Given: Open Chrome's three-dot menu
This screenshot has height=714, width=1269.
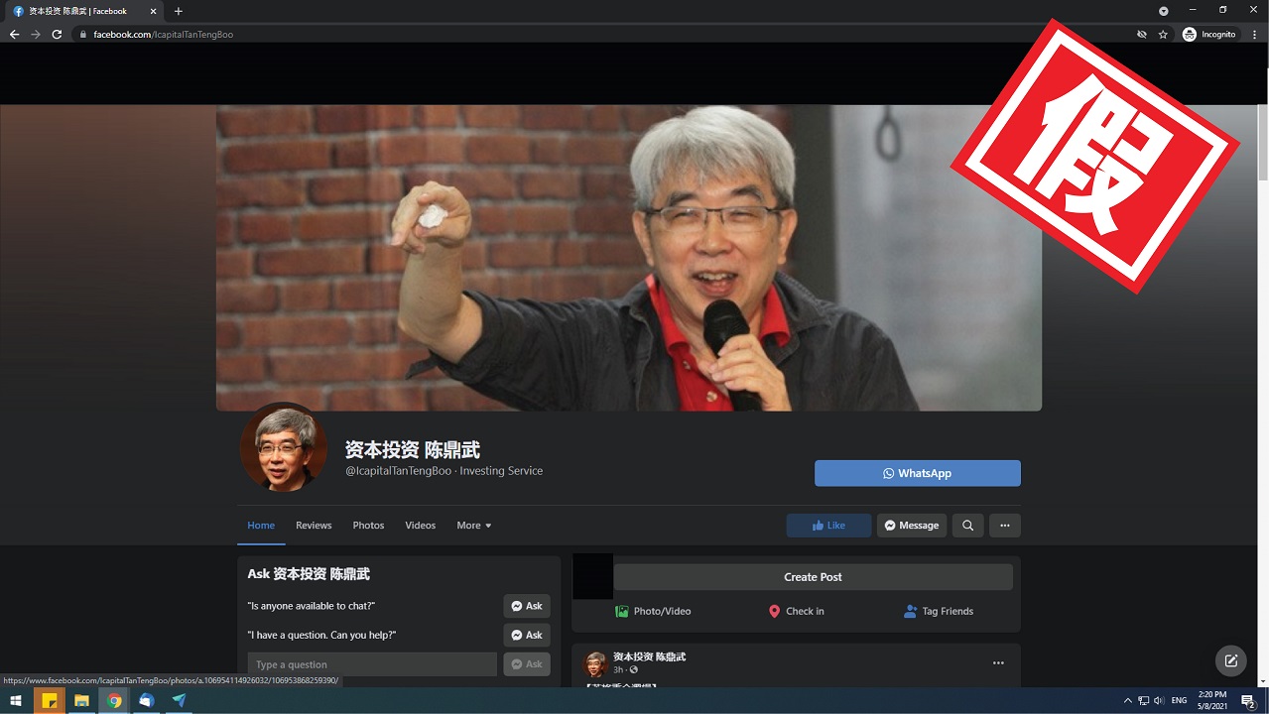Looking at the screenshot, I should (x=1255, y=34).
